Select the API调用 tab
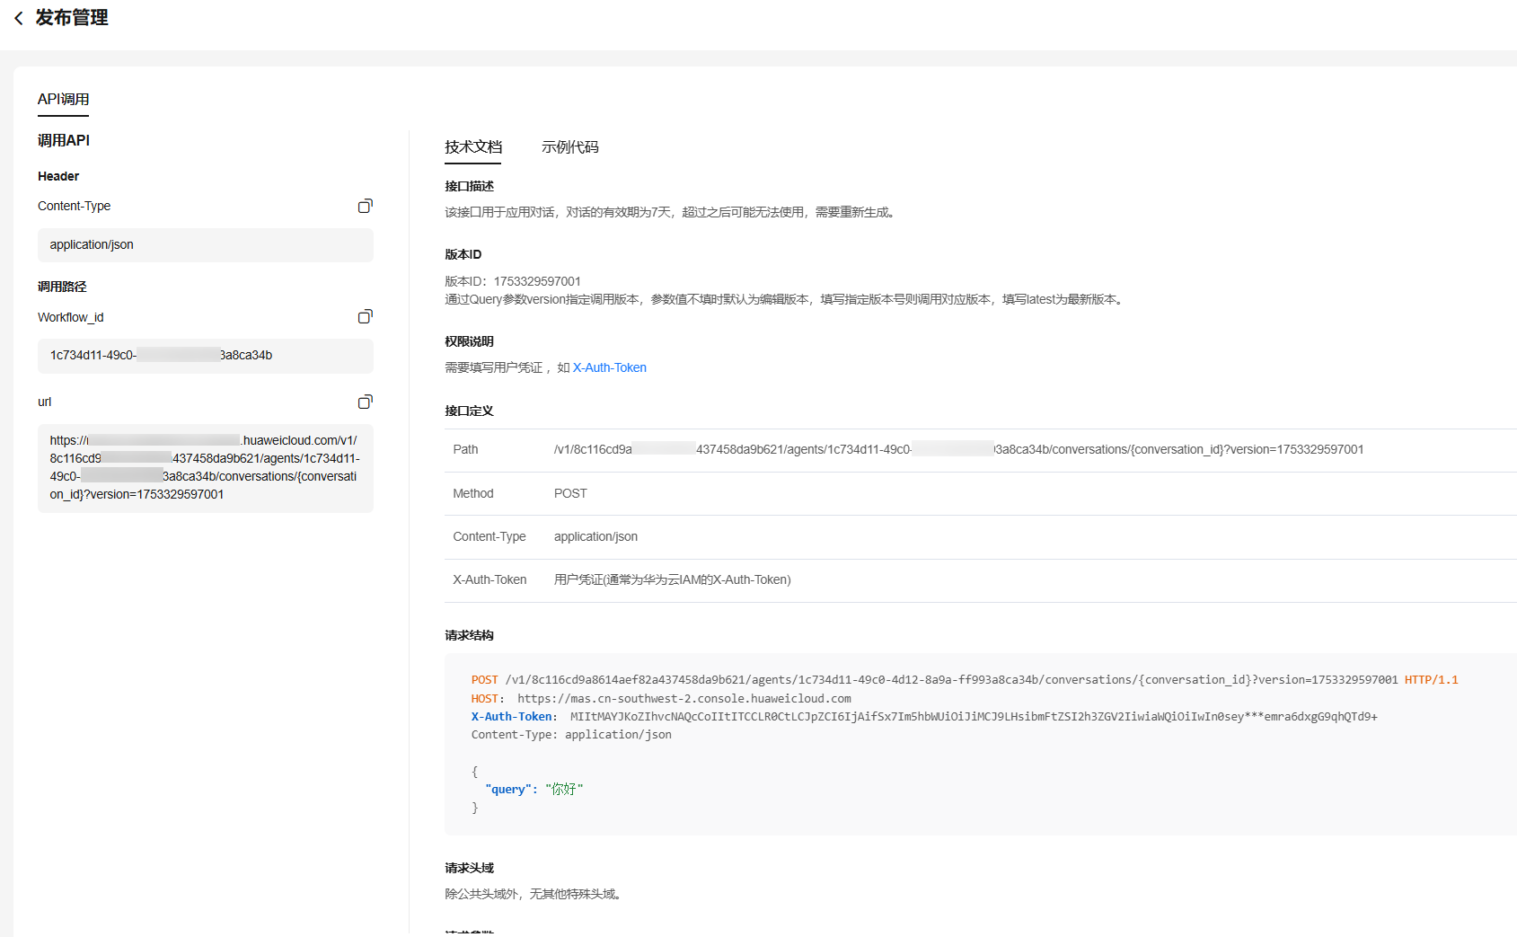 click(x=63, y=100)
